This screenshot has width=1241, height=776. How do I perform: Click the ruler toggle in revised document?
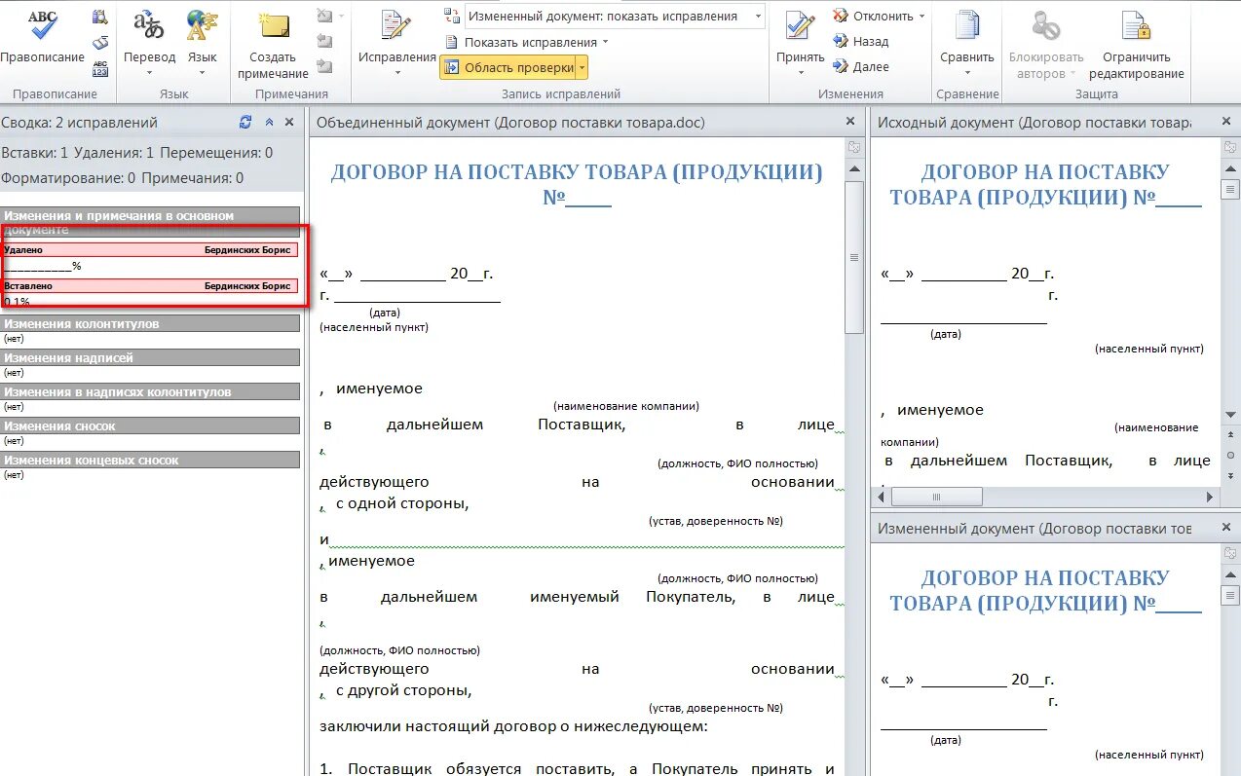[1230, 553]
